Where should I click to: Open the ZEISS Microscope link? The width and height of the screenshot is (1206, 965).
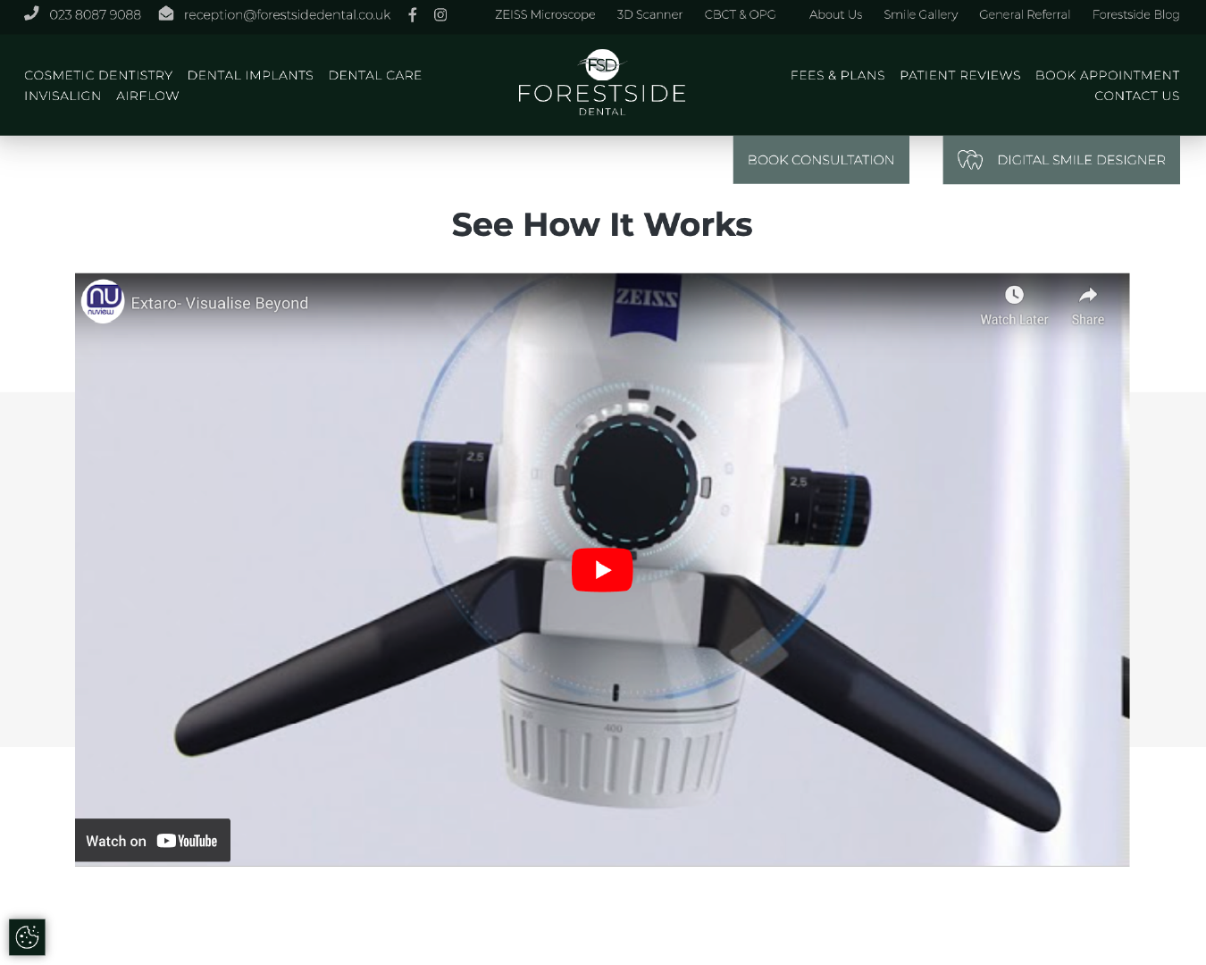(545, 15)
